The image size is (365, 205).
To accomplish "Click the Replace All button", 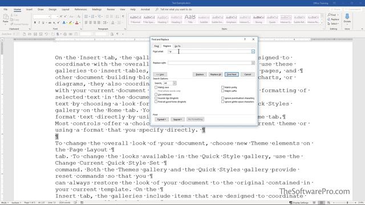I will [216, 75].
